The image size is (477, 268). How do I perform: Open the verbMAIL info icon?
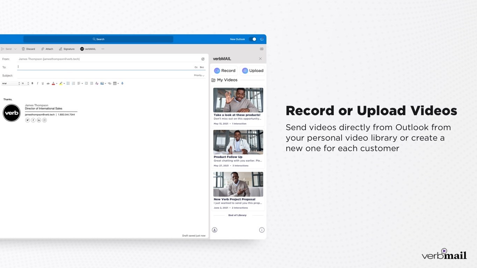click(x=262, y=230)
